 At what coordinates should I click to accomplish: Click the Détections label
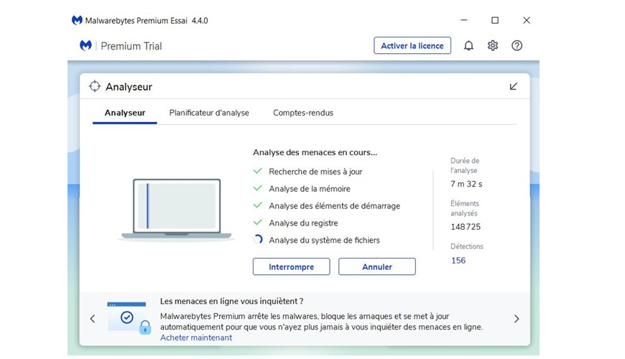(467, 246)
